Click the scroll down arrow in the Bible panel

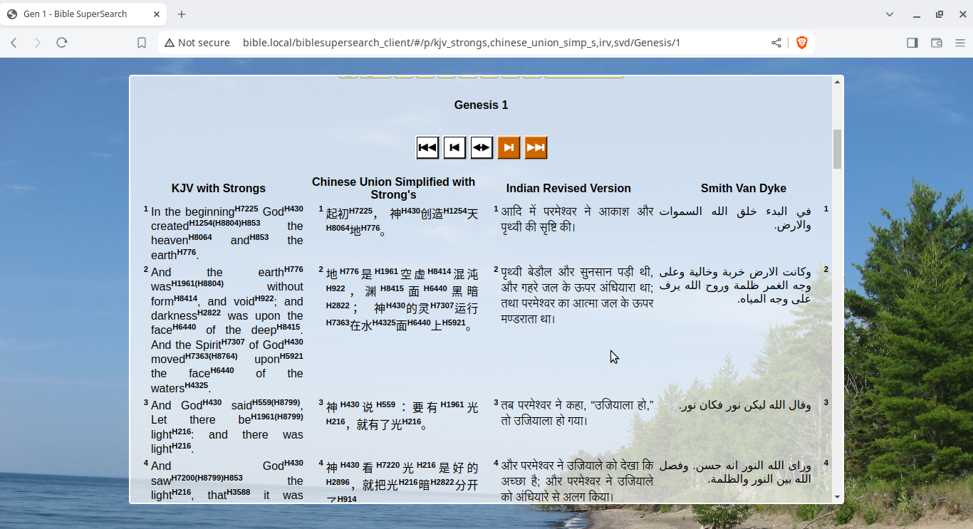coord(837,497)
